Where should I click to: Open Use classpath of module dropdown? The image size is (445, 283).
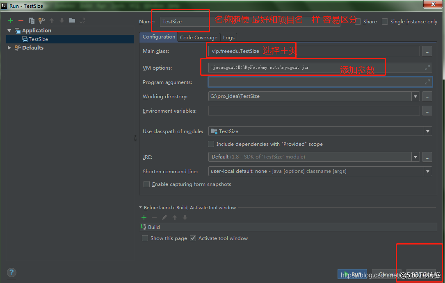click(428, 131)
